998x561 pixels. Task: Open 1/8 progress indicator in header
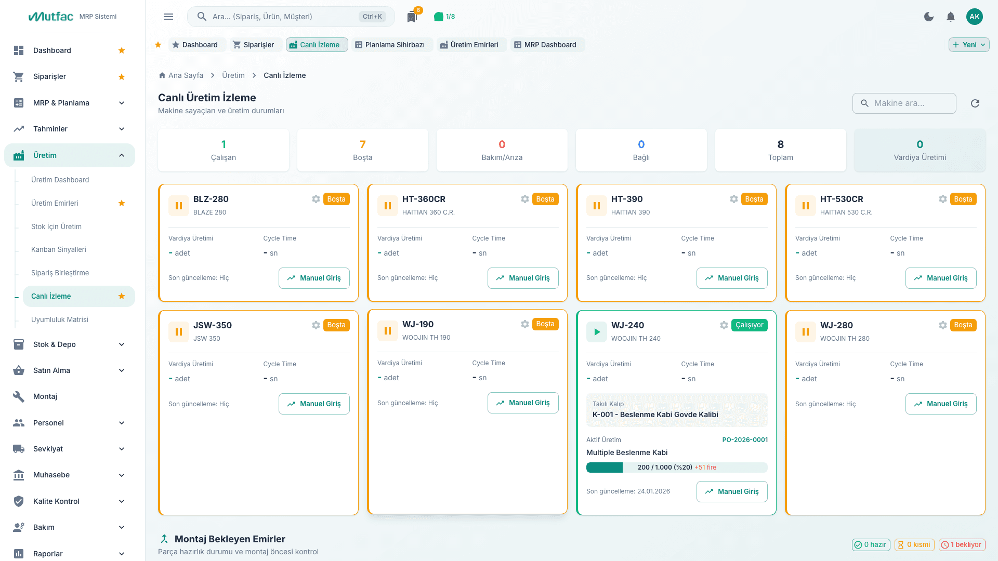(444, 17)
